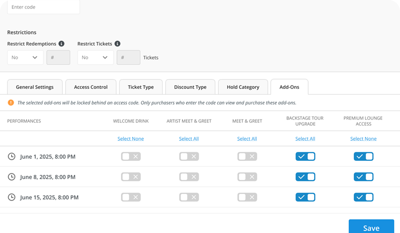Click the clock icon for June 8 performance
400x233 pixels.
12,177
